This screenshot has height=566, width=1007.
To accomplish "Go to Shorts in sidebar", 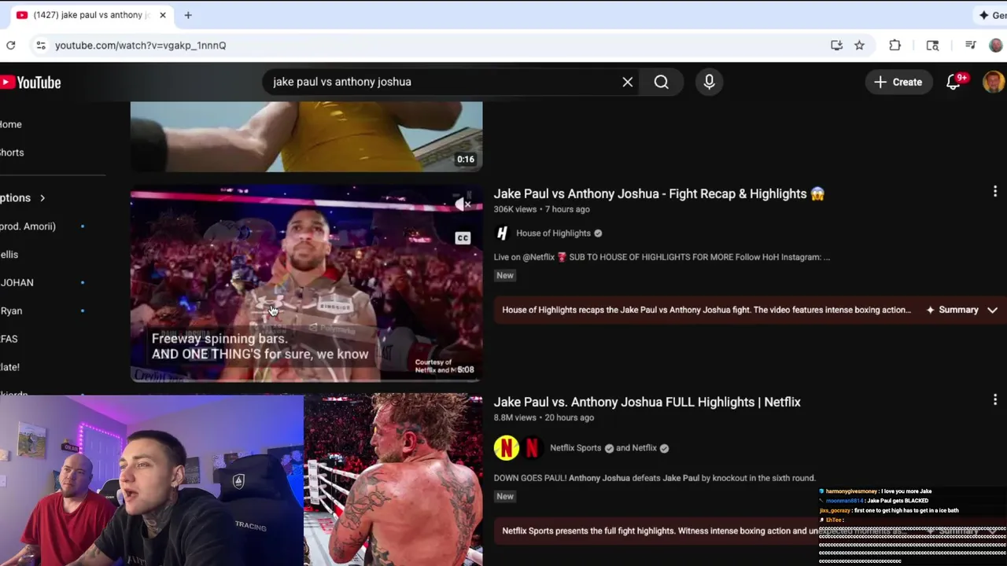I will (x=12, y=153).
